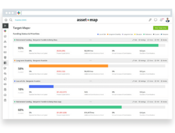The height and width of the screenshot is (133, 175).
Task: Click the '68%' funded value
Action: click(x=21, y=110)
